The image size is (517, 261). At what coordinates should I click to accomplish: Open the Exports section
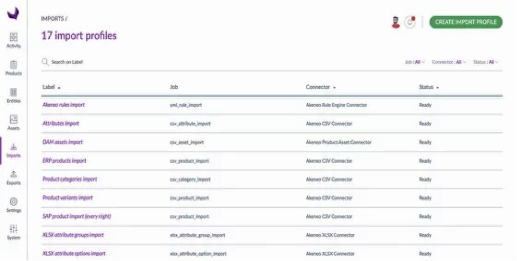[14, 178]
